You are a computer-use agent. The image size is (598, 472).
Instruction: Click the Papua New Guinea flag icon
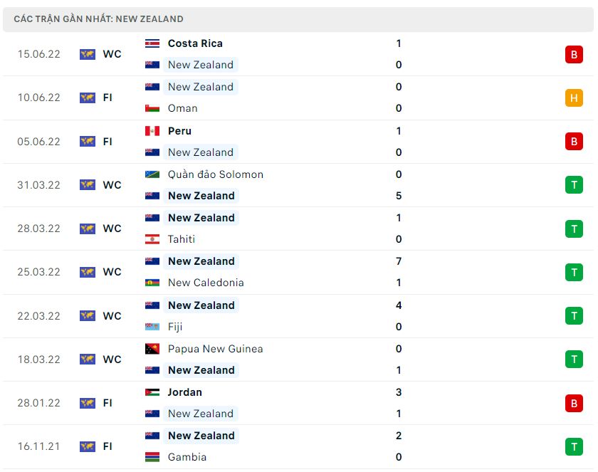pyautogui.click(x=152, y=349)
